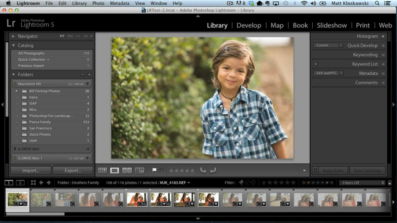Go forward to next source arrow
397x223 pixels.
point(49,183)
